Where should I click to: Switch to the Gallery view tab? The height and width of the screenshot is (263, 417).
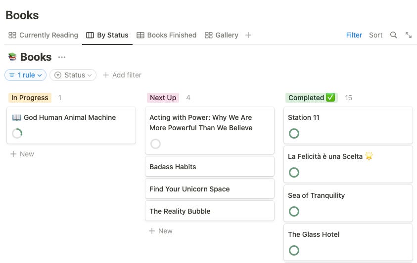coord(222,35)
